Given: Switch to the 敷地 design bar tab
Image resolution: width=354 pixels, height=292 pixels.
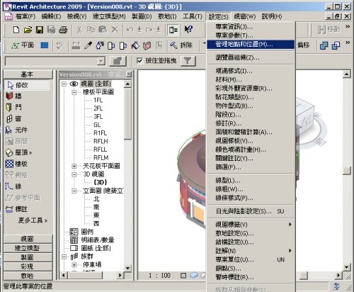Looking at the screenshot, I should point(28,276).
